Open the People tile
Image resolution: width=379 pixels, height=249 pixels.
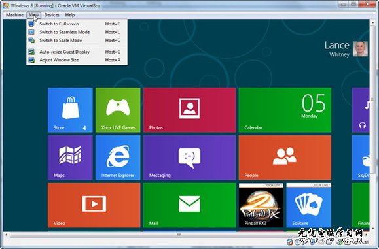[x=285, y=158]
